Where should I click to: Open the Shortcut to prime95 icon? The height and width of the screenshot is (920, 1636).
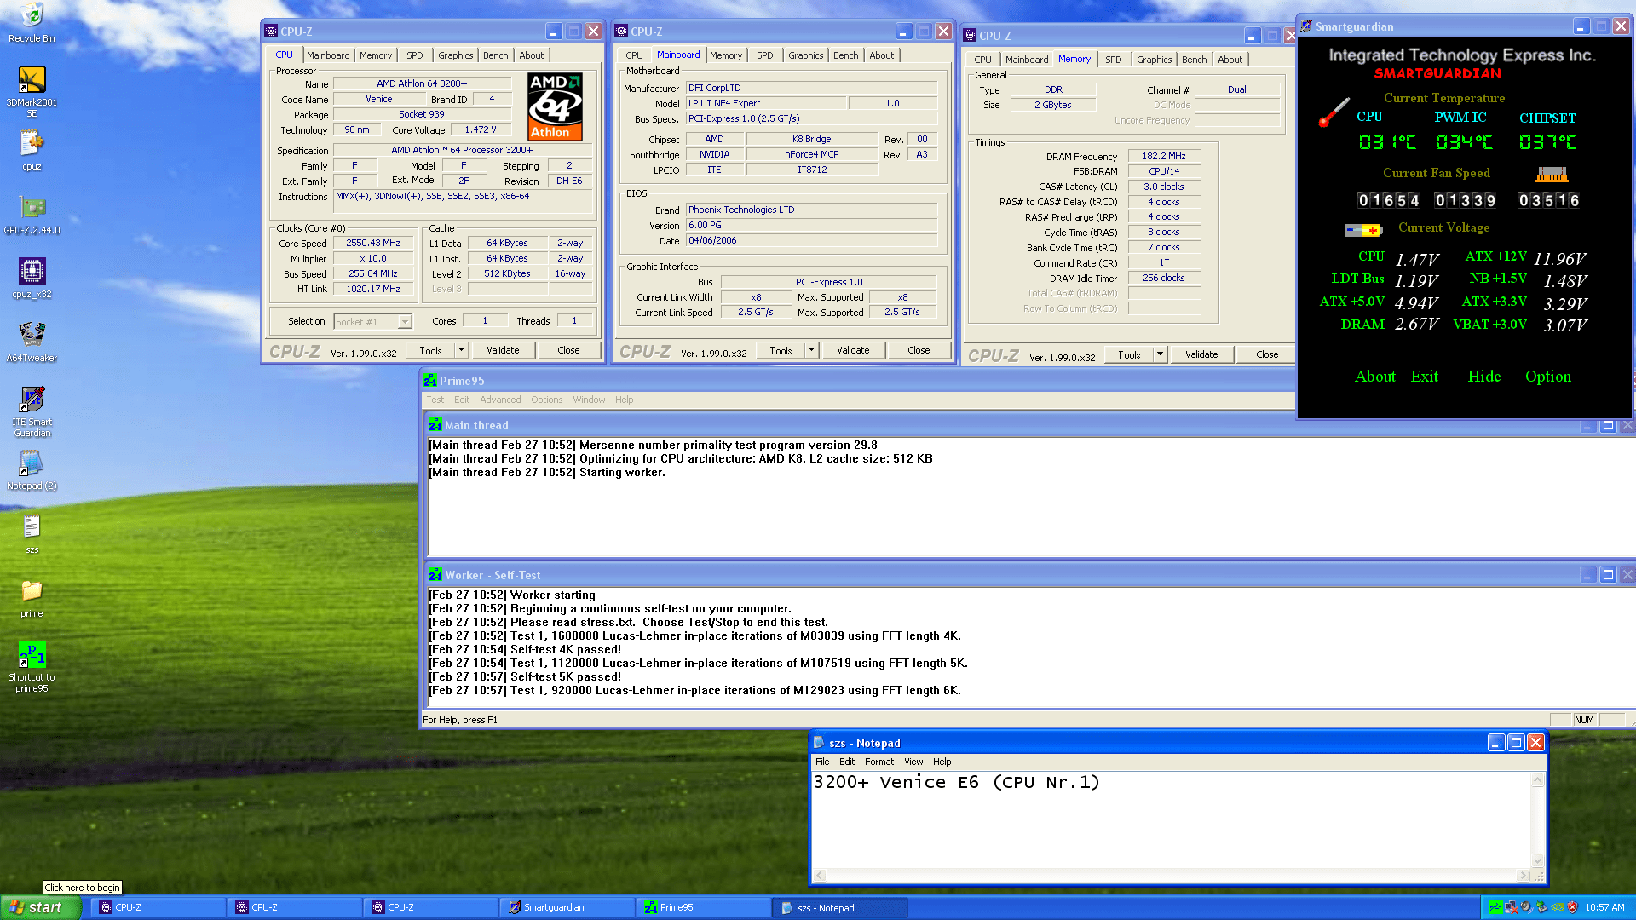tap(32, 654)
